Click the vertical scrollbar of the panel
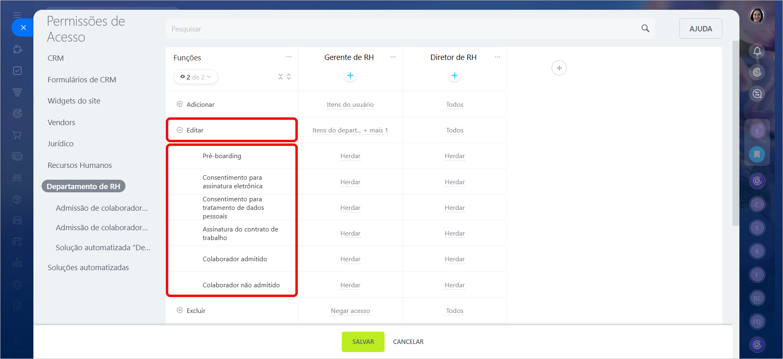The image size is (783, 359). 735,133
